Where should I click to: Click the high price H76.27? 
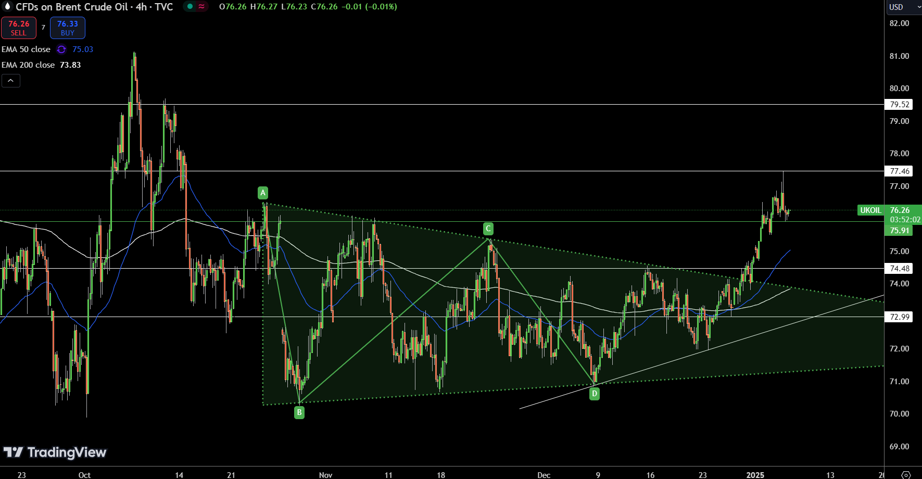(x=263, y=7)
